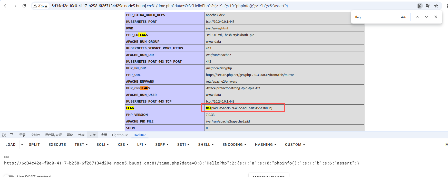Expand the ENCODING dropdown

coord(234,145)
